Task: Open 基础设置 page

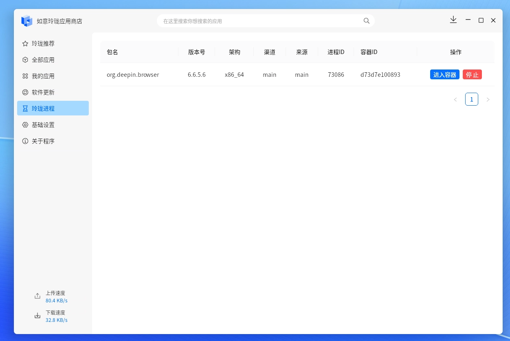Action: click(53, 125)
